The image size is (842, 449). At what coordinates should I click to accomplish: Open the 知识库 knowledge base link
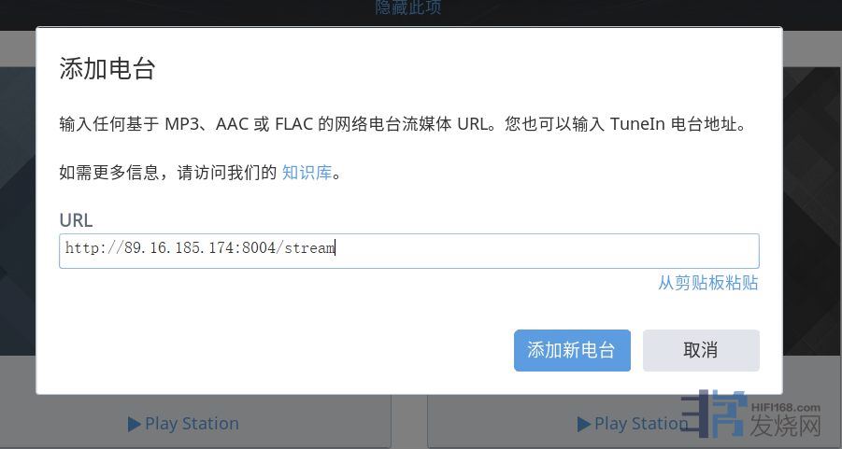(x=307, y=173)
